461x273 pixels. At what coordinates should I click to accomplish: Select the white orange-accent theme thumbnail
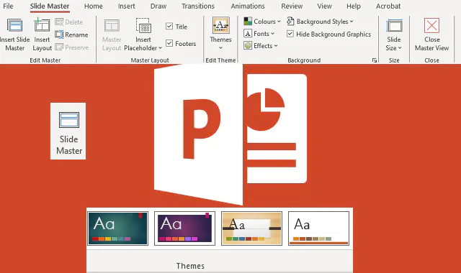[x=318, y=228]
